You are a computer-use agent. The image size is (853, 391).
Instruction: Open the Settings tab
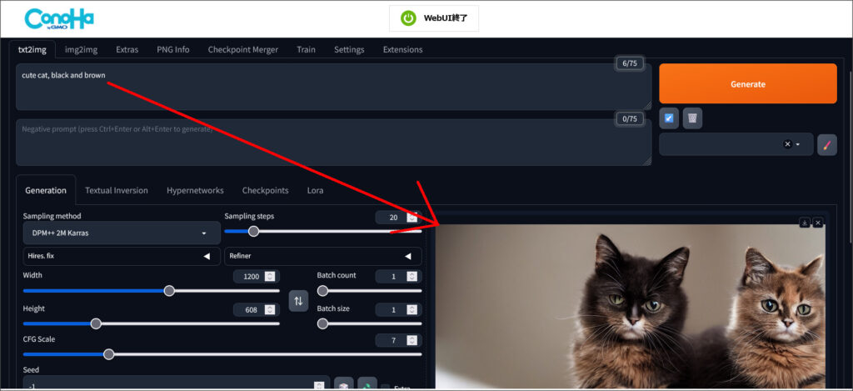(349, 49)
